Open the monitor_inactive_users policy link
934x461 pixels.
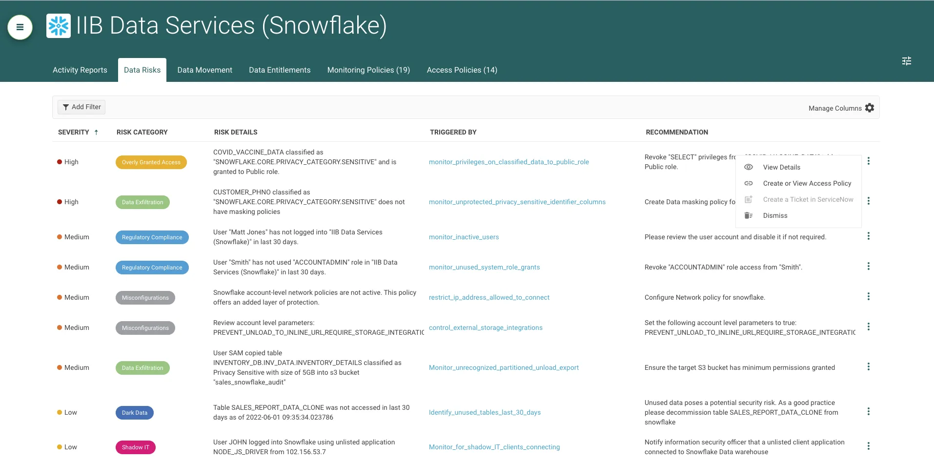tap(464, 237)
